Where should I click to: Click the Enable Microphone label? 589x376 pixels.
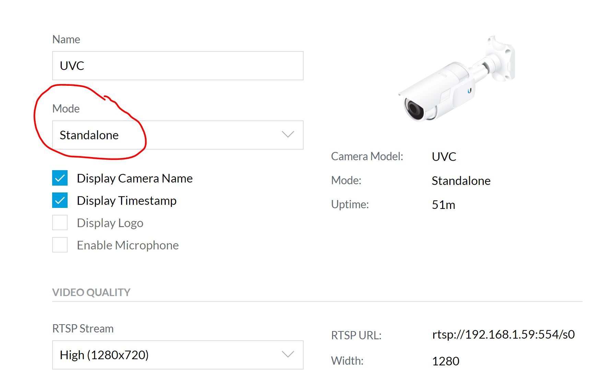128,245
